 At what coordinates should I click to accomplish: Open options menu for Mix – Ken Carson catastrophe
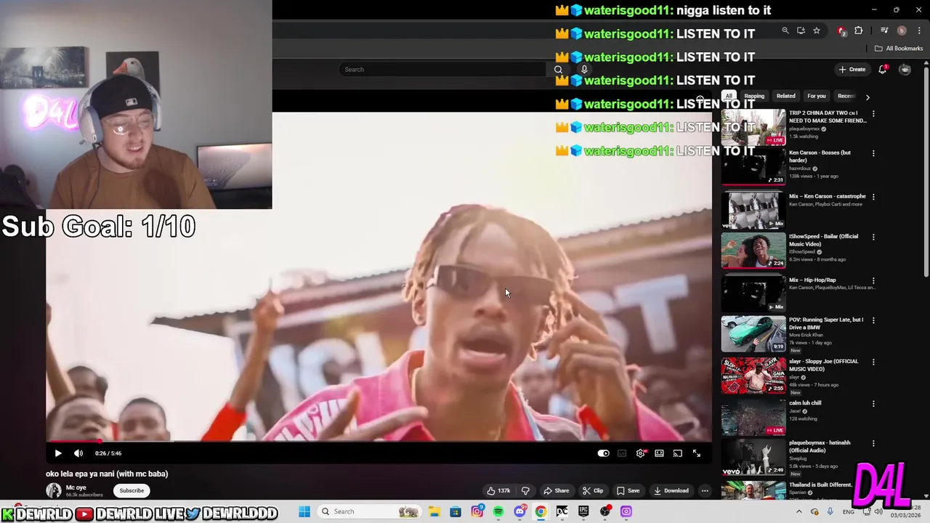873,197
